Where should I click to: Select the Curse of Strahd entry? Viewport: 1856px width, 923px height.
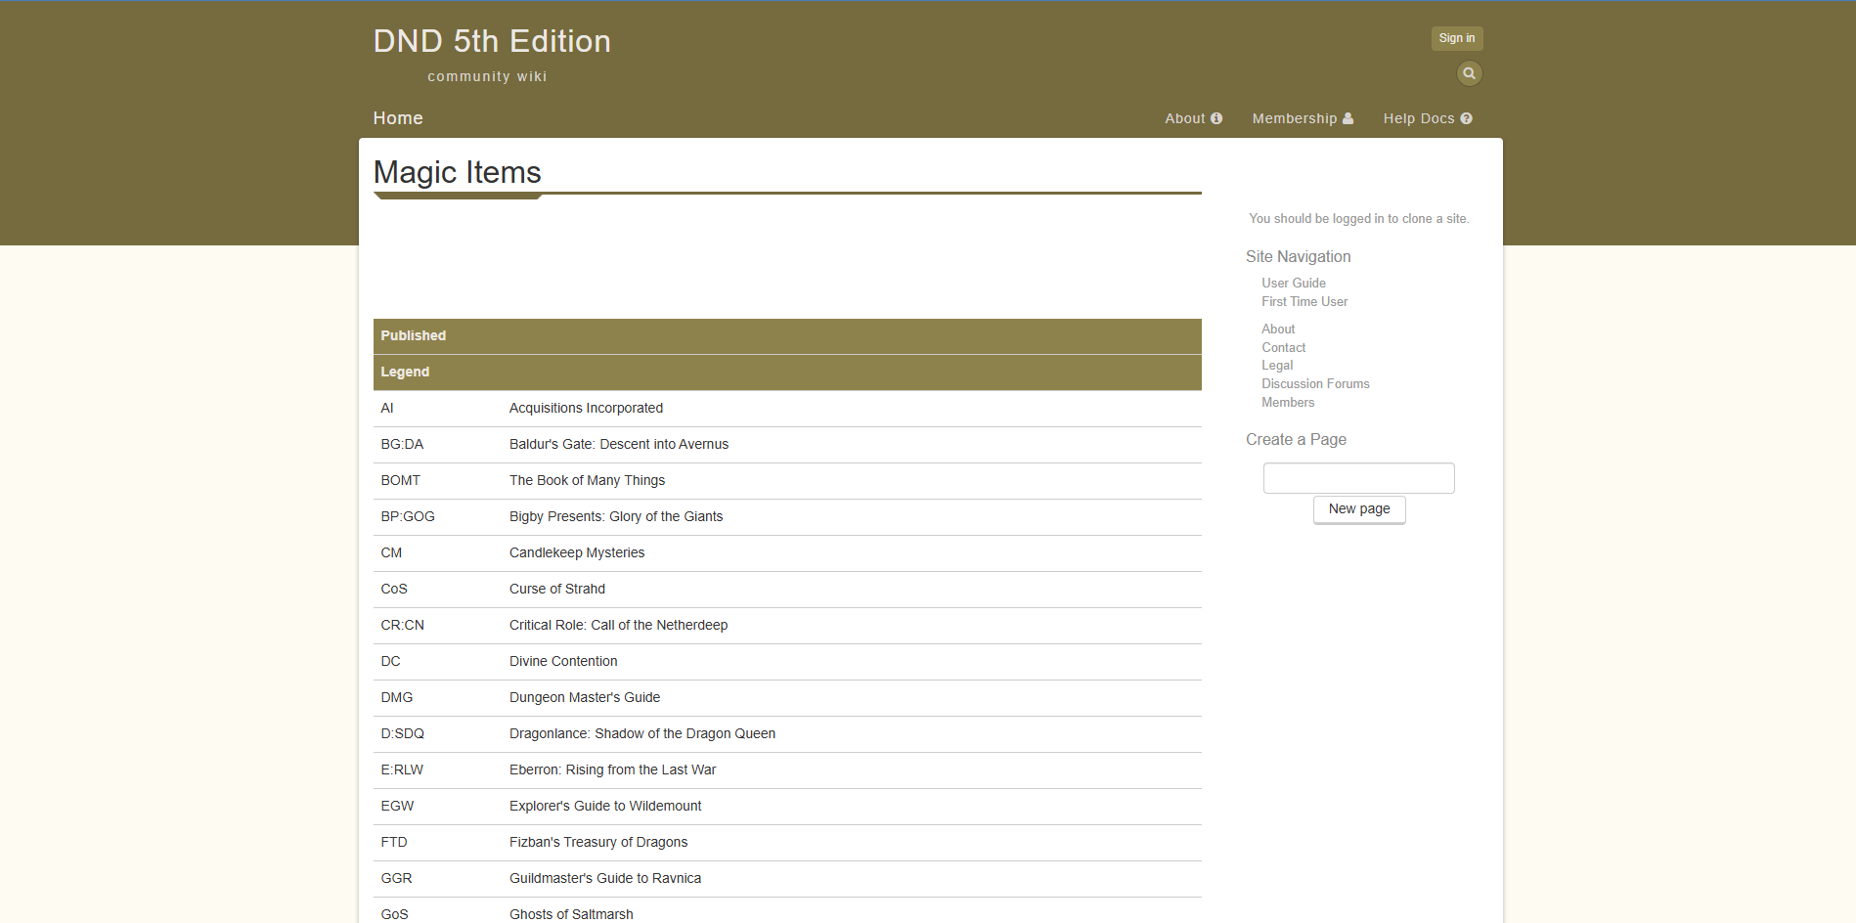pyautogui.click(x=557, y=590)
